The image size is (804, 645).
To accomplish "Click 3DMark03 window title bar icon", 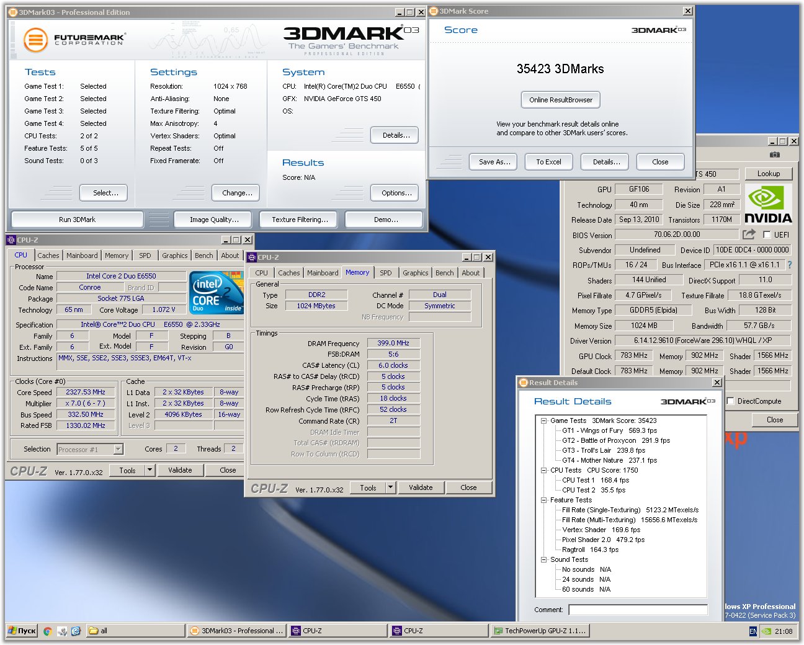I will pos(13,12).
